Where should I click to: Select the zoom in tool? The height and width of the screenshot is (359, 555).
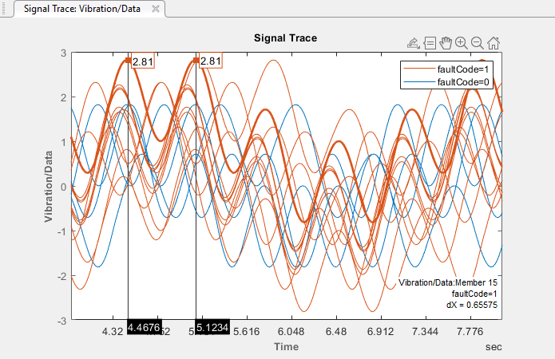(x=462, y=43)
